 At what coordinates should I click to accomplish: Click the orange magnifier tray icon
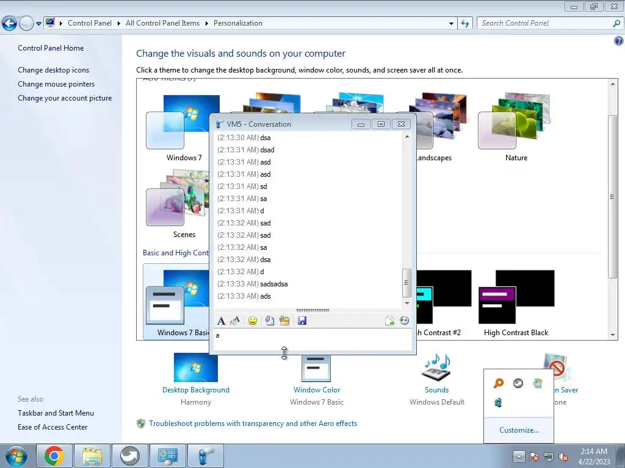[498, 383]
